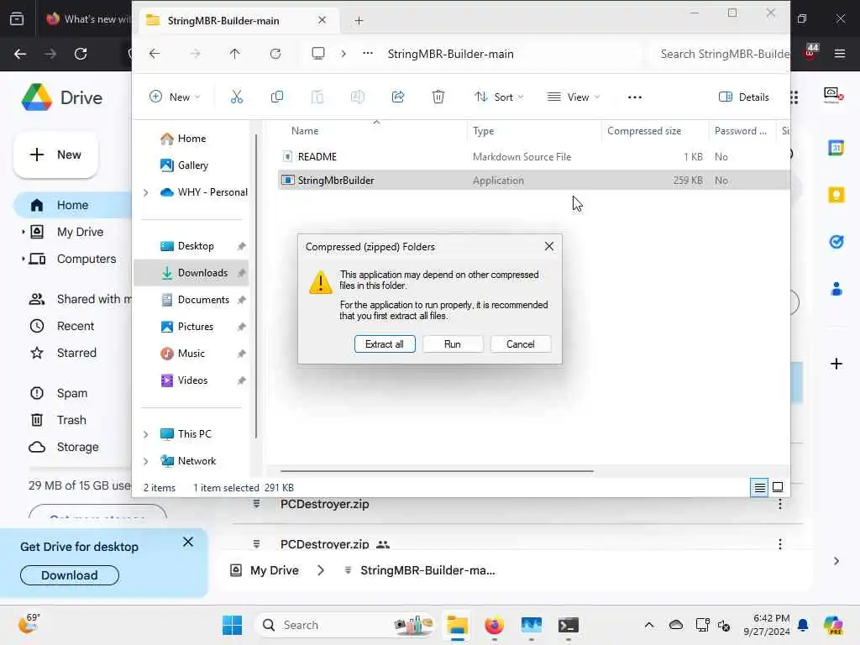860x645 pixels.
Task: Open the Sort dropdown in Explorer
Action: point(499,97)
